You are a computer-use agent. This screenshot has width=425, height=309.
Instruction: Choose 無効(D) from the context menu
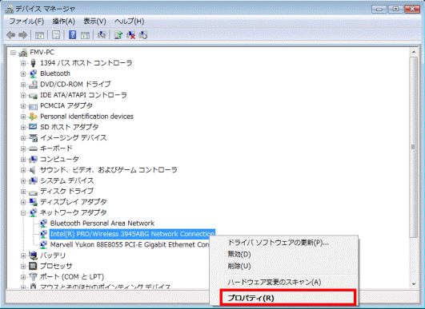click(239, 255)
